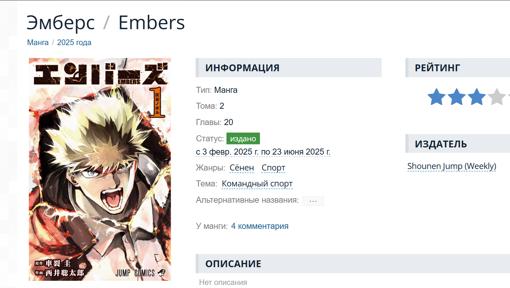
Task: Open the 2025 года breadcrumb link
Action: click(74, 42)
